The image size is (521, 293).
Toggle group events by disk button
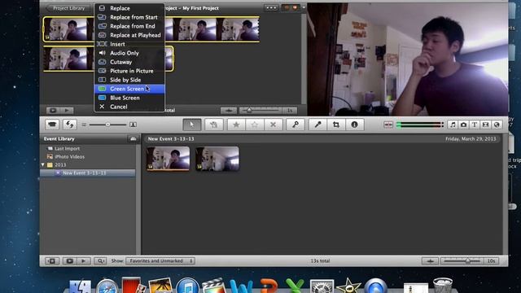tap(133, 138)
